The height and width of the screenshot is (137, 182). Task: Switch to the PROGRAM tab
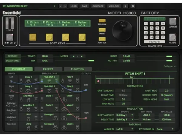(19, 69)
